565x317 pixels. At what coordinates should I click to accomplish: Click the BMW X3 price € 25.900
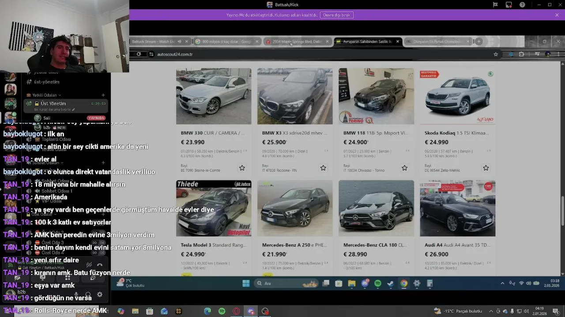coord(274,142)
